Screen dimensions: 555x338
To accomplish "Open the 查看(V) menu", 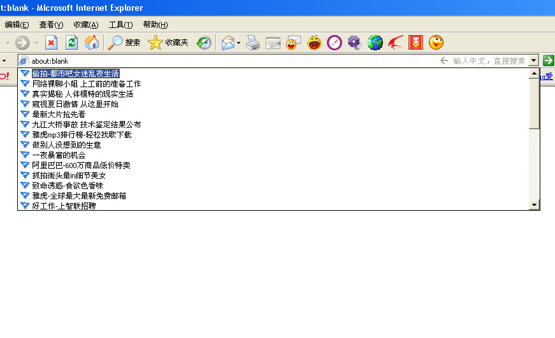I will click(51, 25).
